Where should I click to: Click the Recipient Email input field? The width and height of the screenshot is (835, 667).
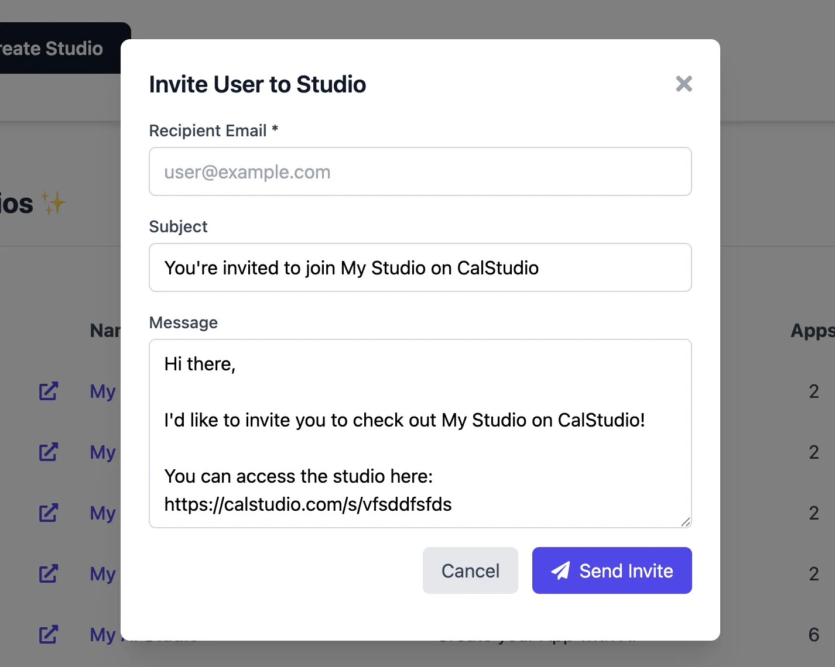pyautogui.click(x=420, y=171)
